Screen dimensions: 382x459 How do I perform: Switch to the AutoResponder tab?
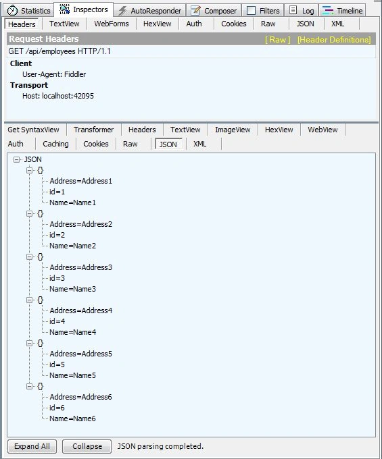pos(149,11)
